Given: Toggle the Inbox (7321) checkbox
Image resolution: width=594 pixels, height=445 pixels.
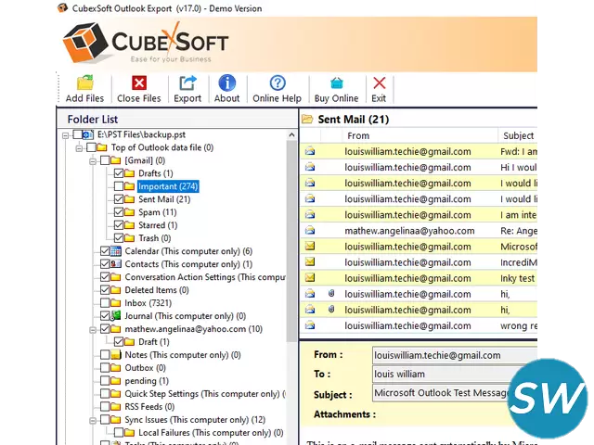Looking at the screenshot, I should 105,303.
